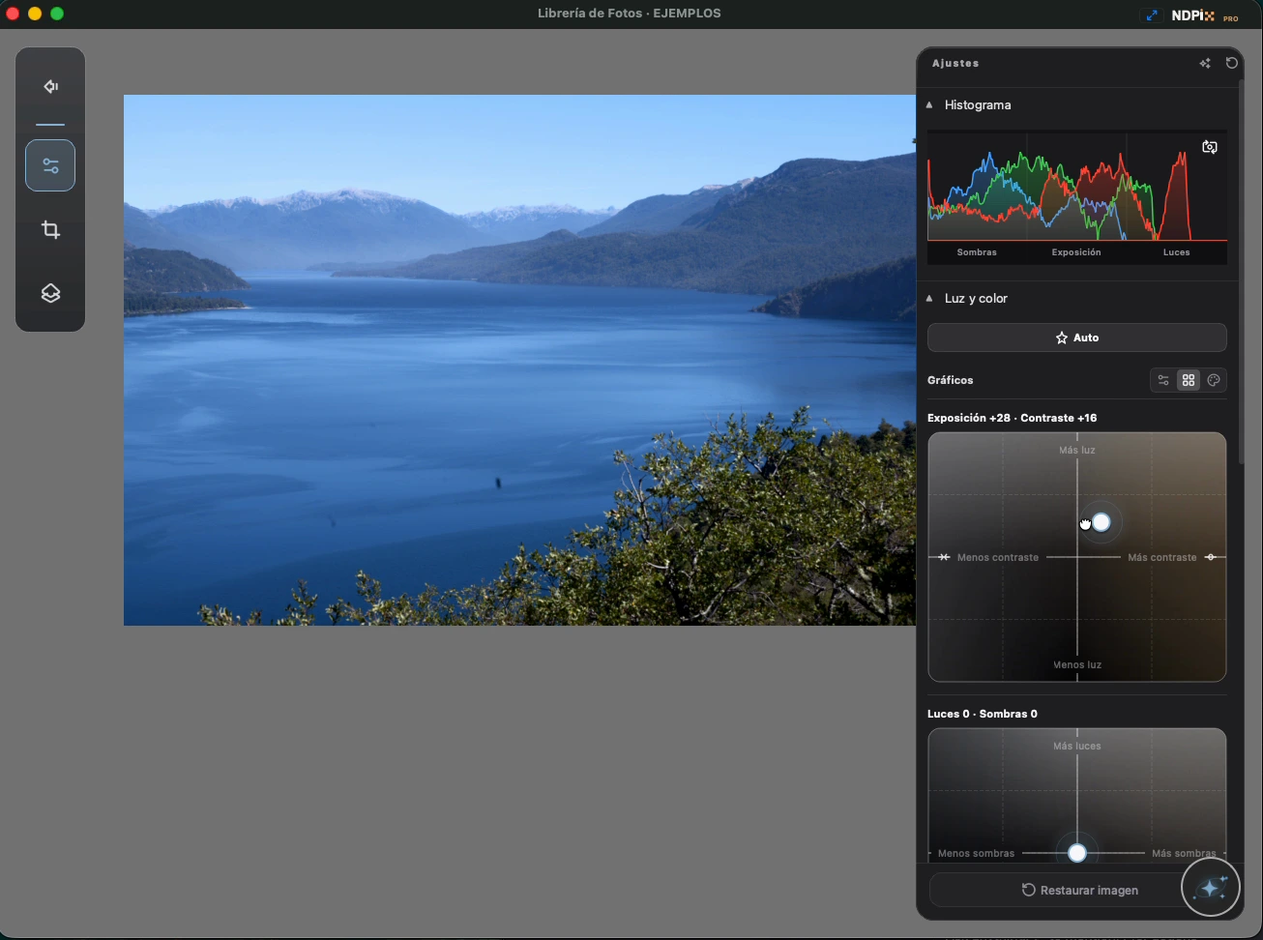
Task: Open the Layers tool in the sidebar
Action: [50, 293]
